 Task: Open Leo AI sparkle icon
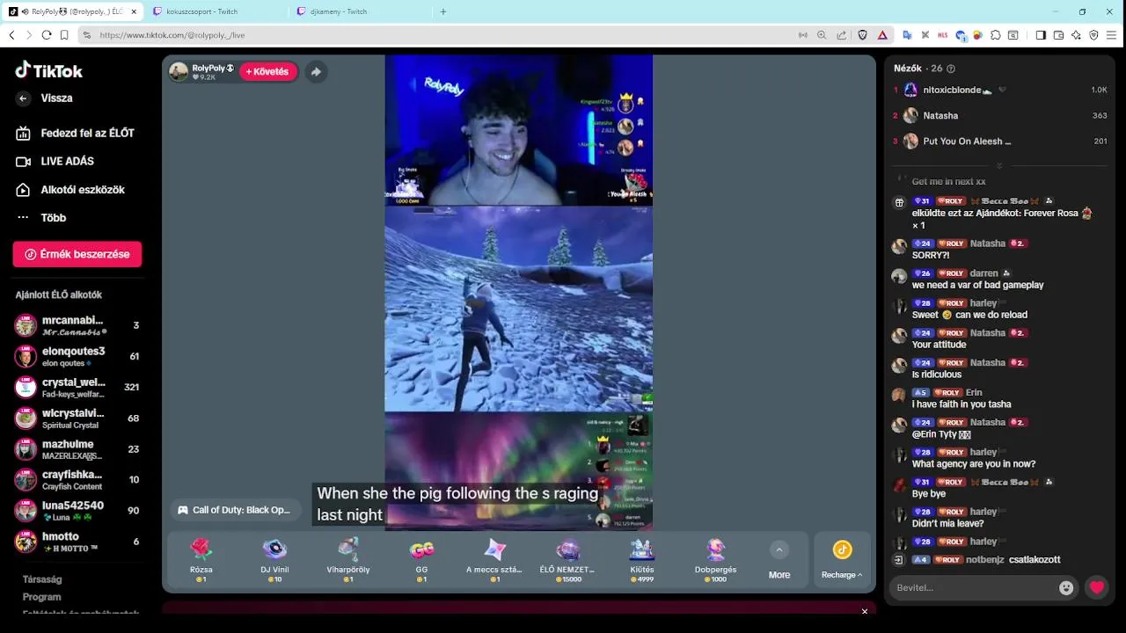click(1076, 35)
